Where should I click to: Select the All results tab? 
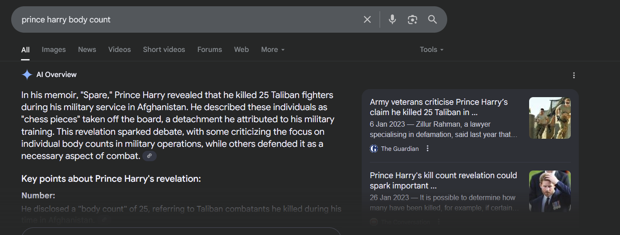[26, 50]
